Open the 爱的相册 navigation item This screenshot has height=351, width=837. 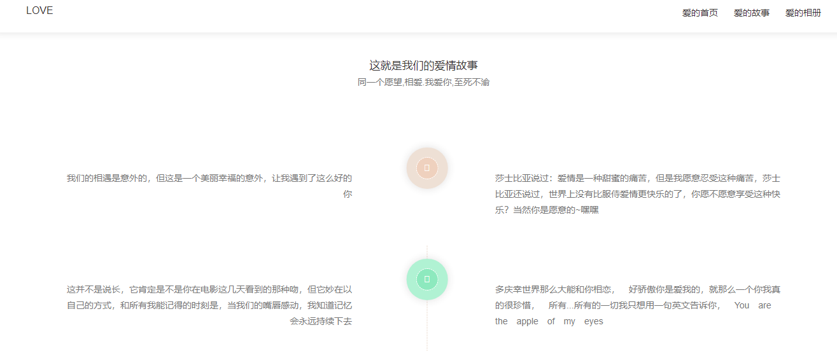803,13
